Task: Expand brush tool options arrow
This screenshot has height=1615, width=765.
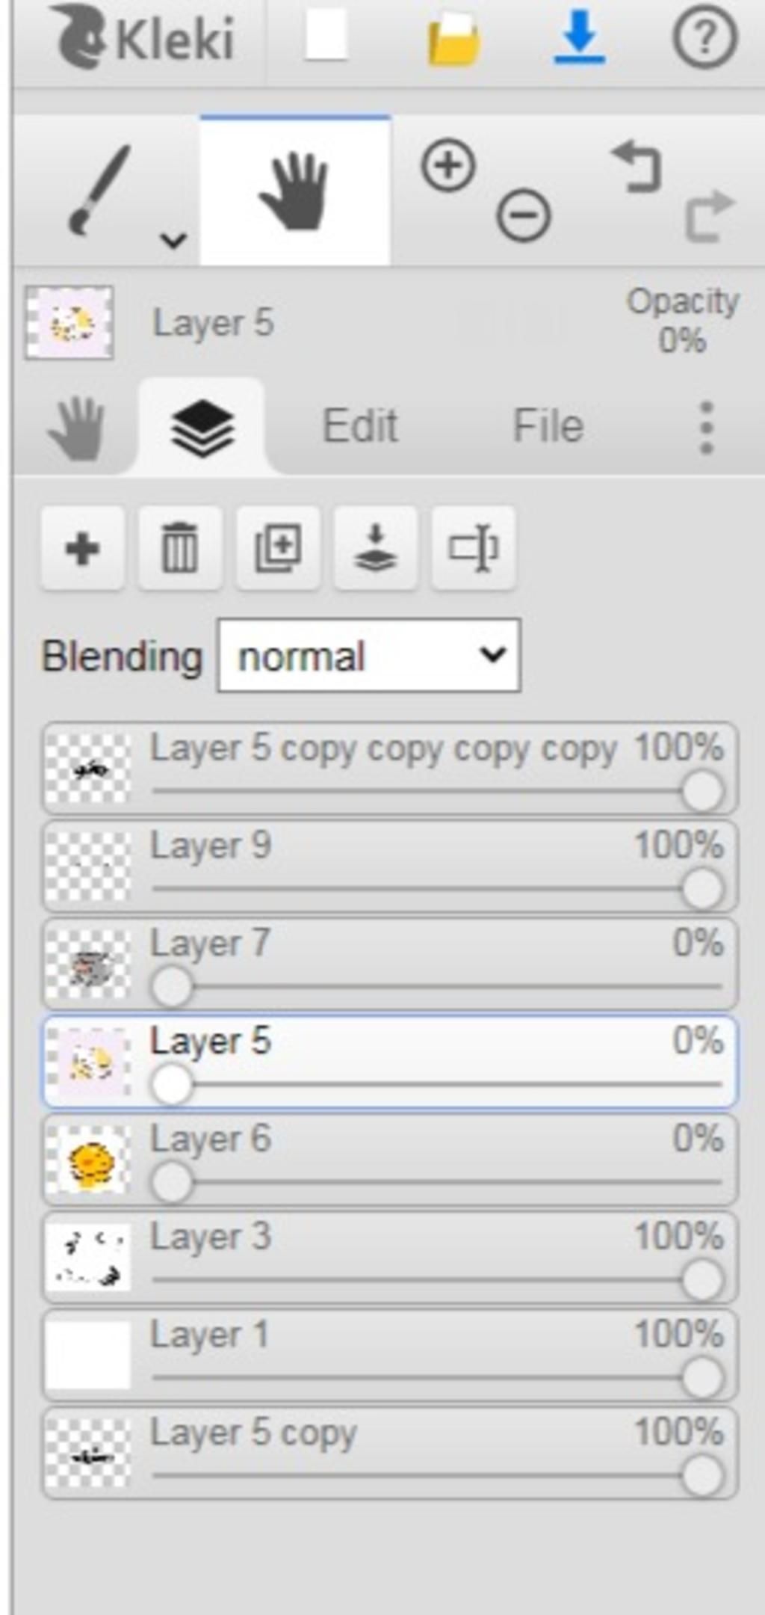Action: 173,240
